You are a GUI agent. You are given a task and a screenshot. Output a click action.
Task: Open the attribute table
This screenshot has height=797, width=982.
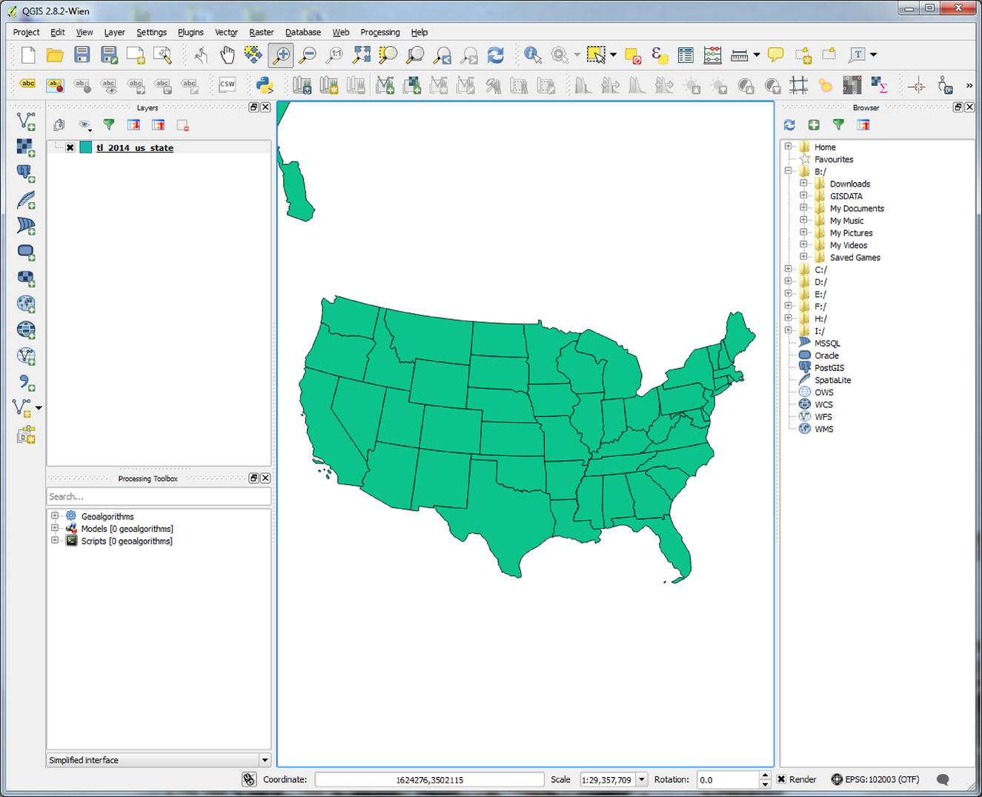[686, 55]
